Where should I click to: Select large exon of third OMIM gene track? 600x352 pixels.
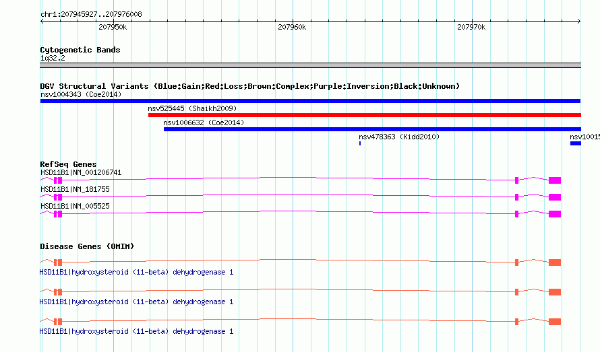click(x=555, y=322)
